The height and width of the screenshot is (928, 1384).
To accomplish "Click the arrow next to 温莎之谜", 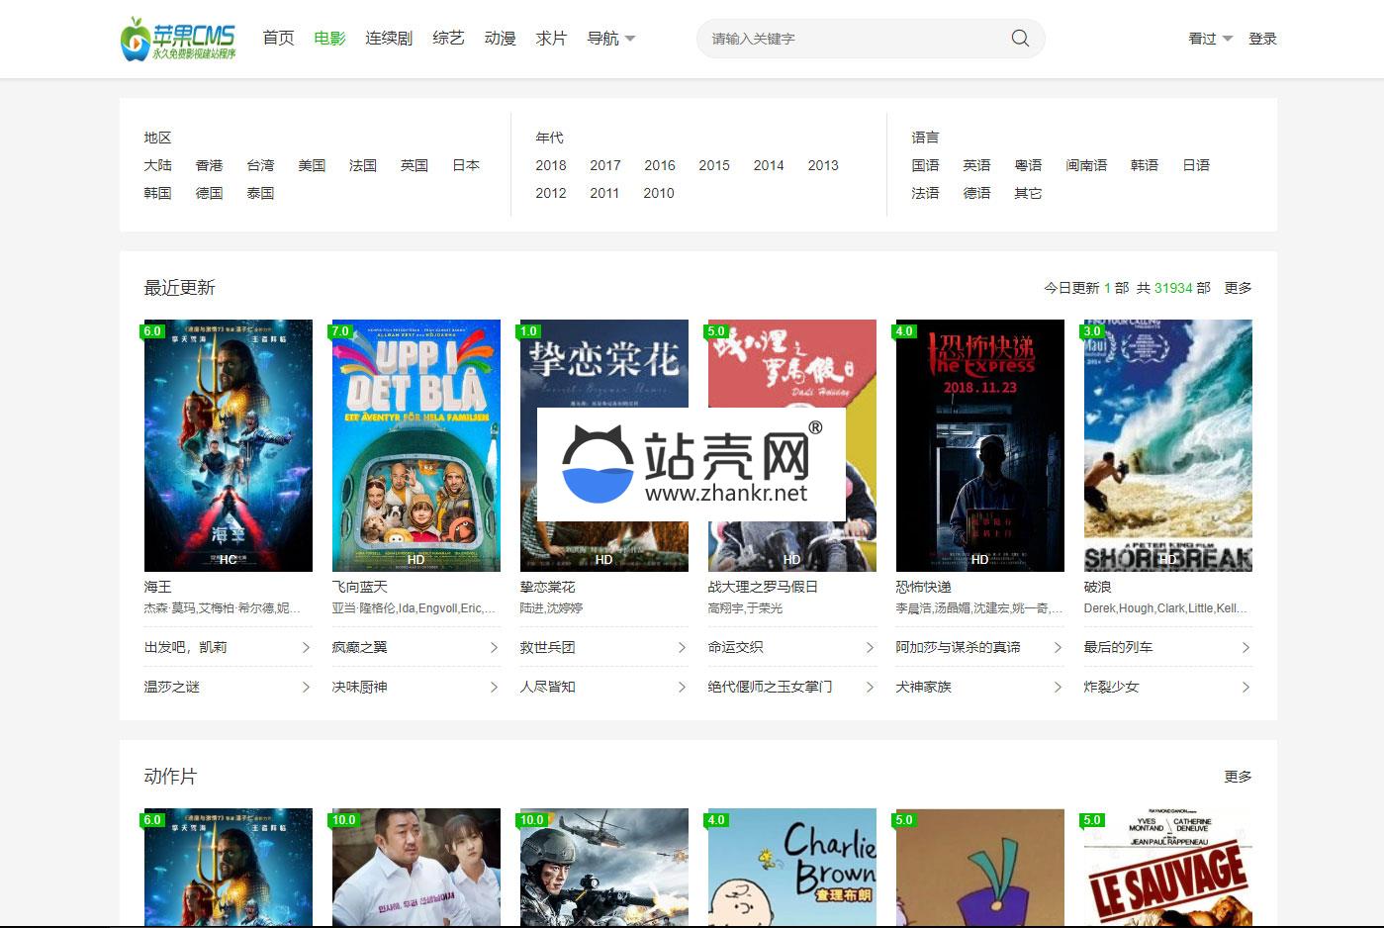I will 306,687.
